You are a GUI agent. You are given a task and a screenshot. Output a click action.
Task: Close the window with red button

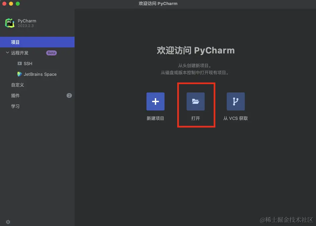pyautogui.click(x=4, y=4)
